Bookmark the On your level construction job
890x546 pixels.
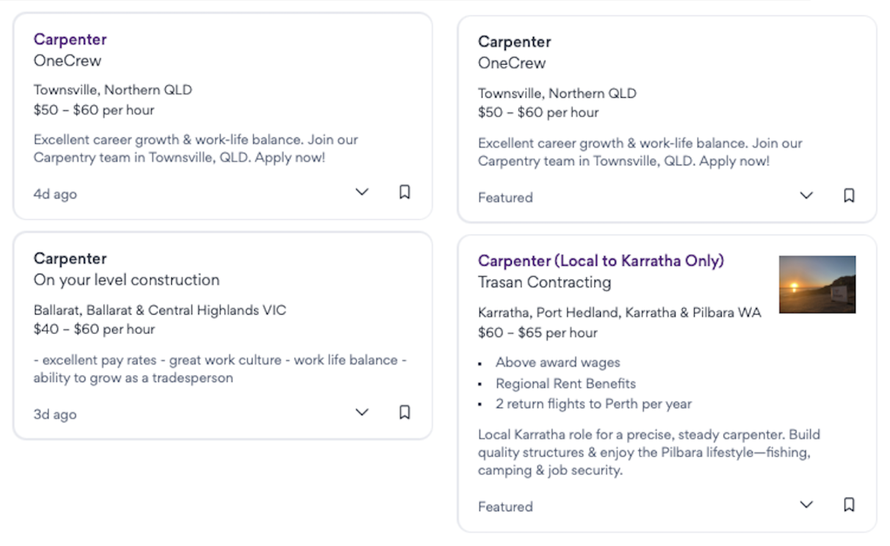405,412
